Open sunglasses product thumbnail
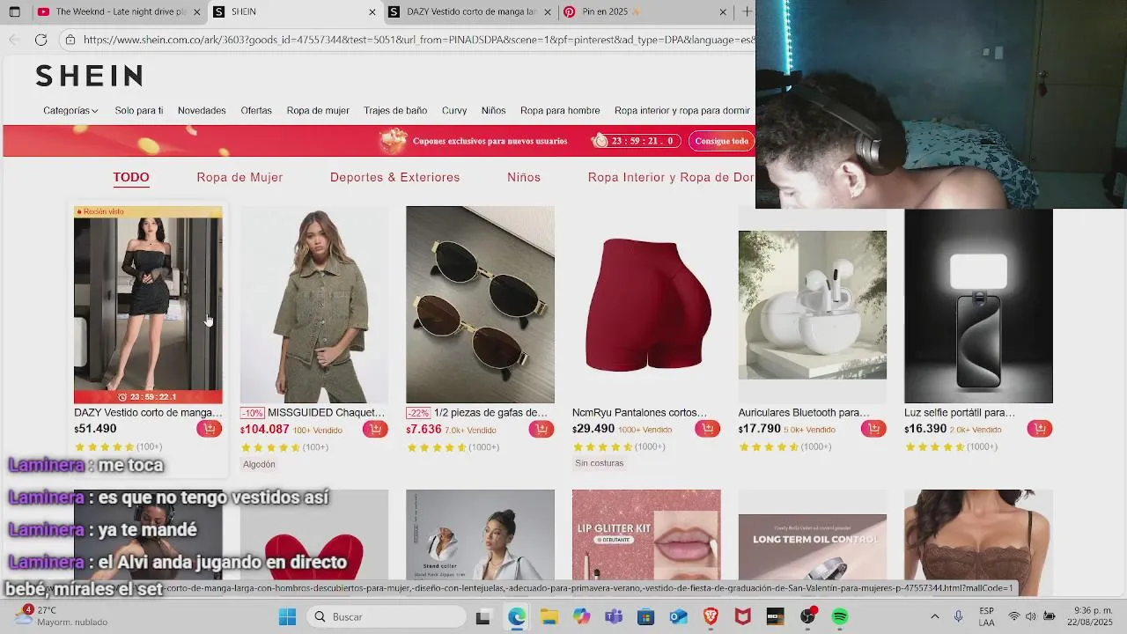Viewport: 1127px width, 634px height. [480, 305]
